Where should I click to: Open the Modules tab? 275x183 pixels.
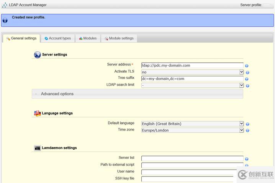tap(88, 38)
